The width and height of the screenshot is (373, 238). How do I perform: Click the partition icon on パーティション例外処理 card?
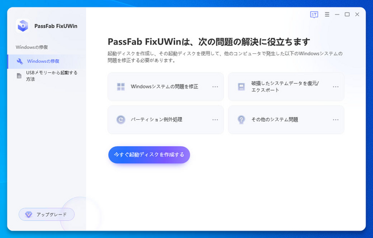click(121, 119)
